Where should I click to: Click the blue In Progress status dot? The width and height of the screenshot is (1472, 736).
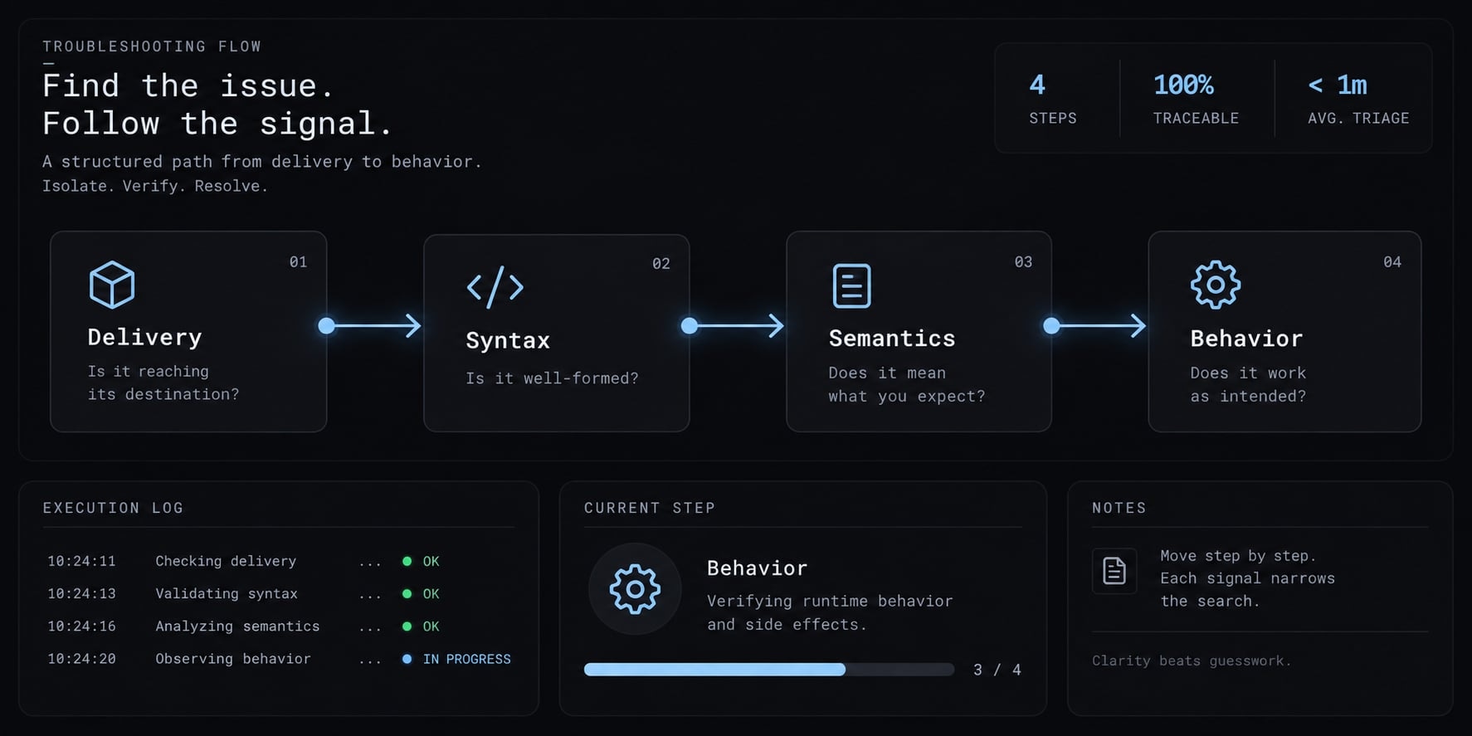pos(407,659)
